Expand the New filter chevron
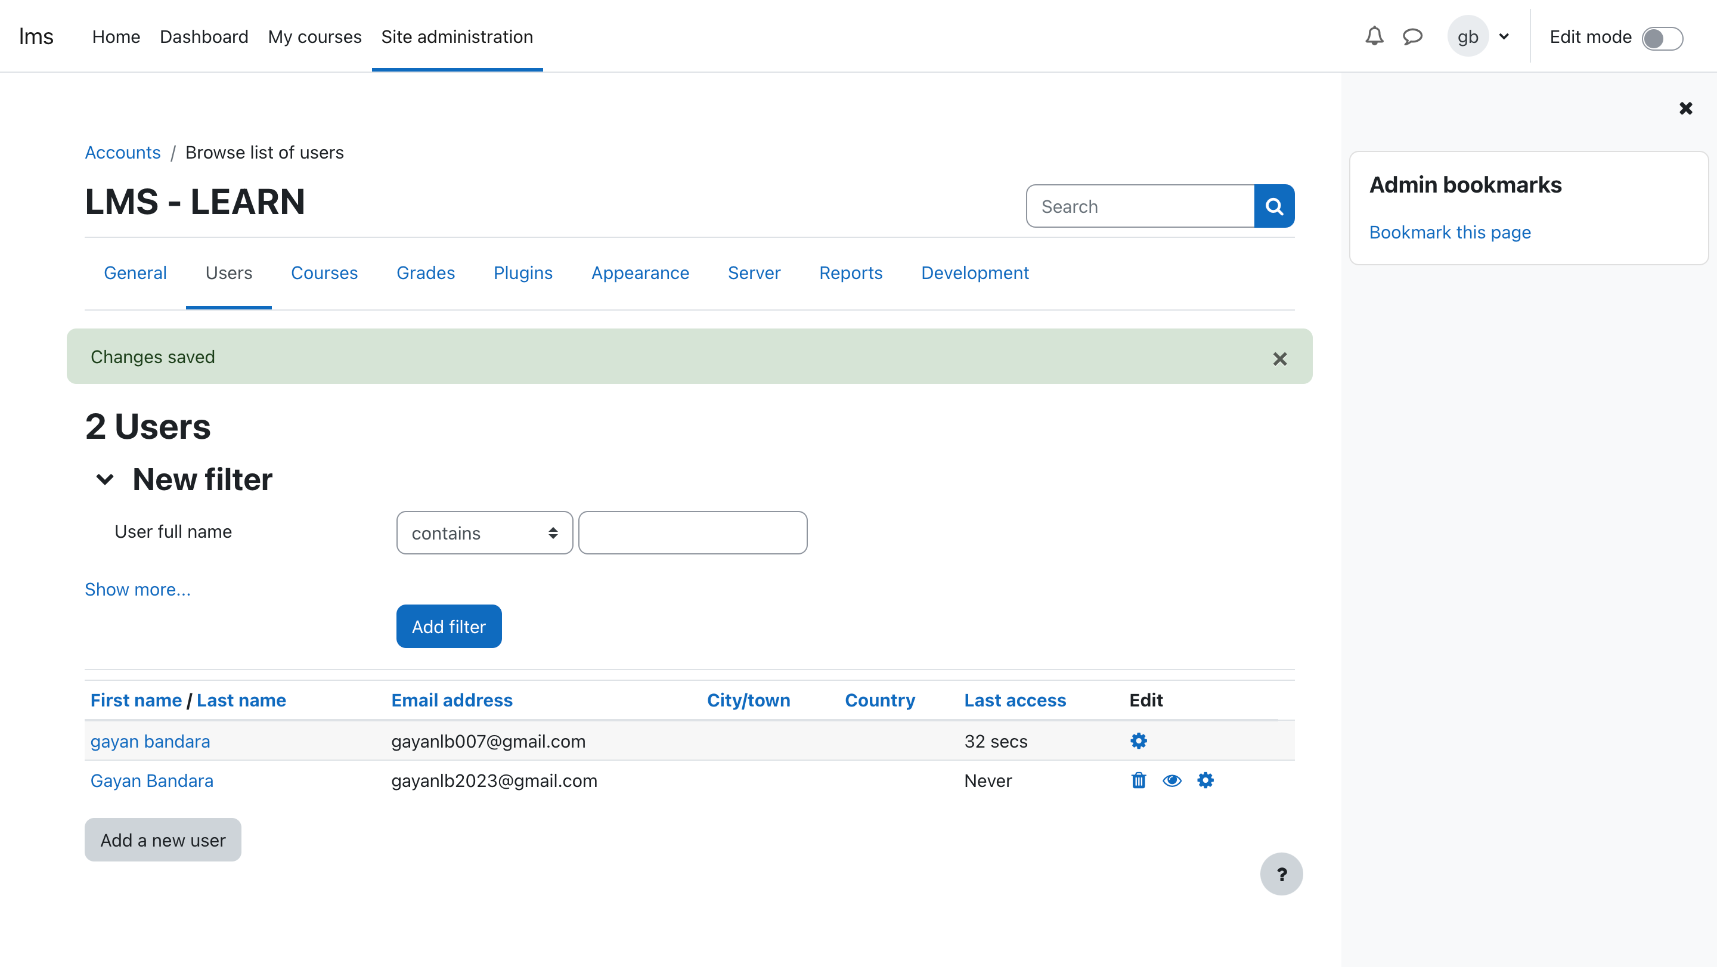This screenshot has height=967, width=1717. pos(105,479)
